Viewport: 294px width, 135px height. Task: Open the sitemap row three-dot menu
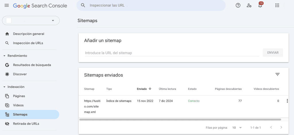[287, 101]
